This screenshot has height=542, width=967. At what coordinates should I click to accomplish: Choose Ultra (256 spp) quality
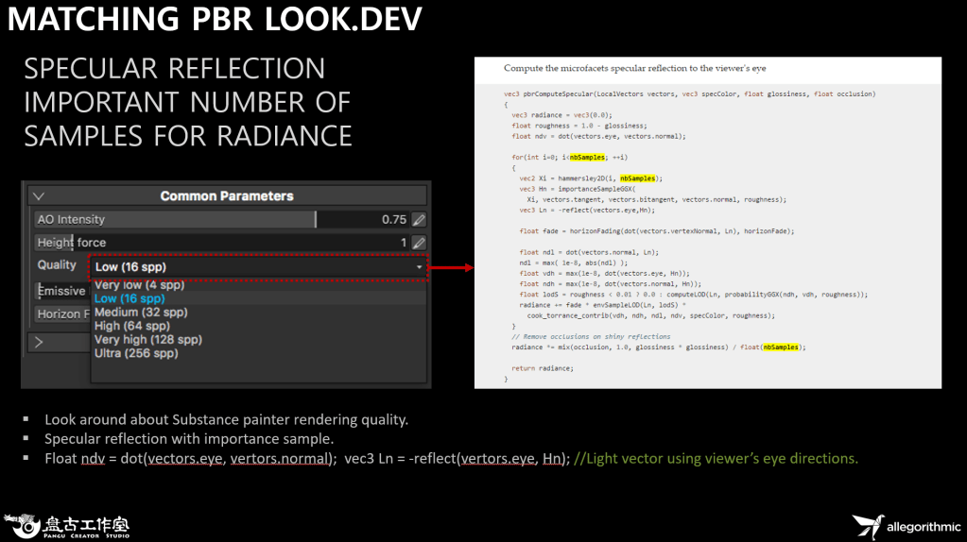136,353
